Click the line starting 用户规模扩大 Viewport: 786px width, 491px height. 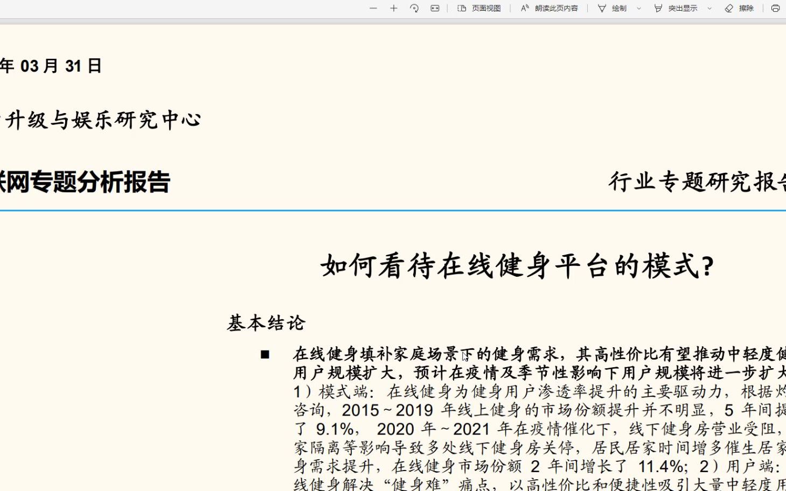(x=539, y=373)
